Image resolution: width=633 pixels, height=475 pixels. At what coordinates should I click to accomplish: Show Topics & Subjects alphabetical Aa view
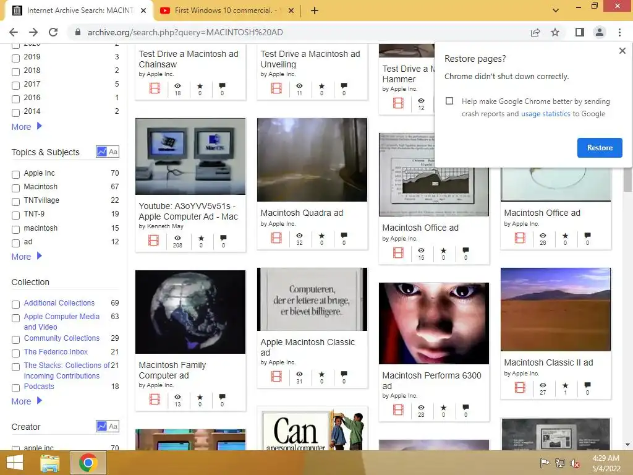pyautogui.click(x=113, y=152)
